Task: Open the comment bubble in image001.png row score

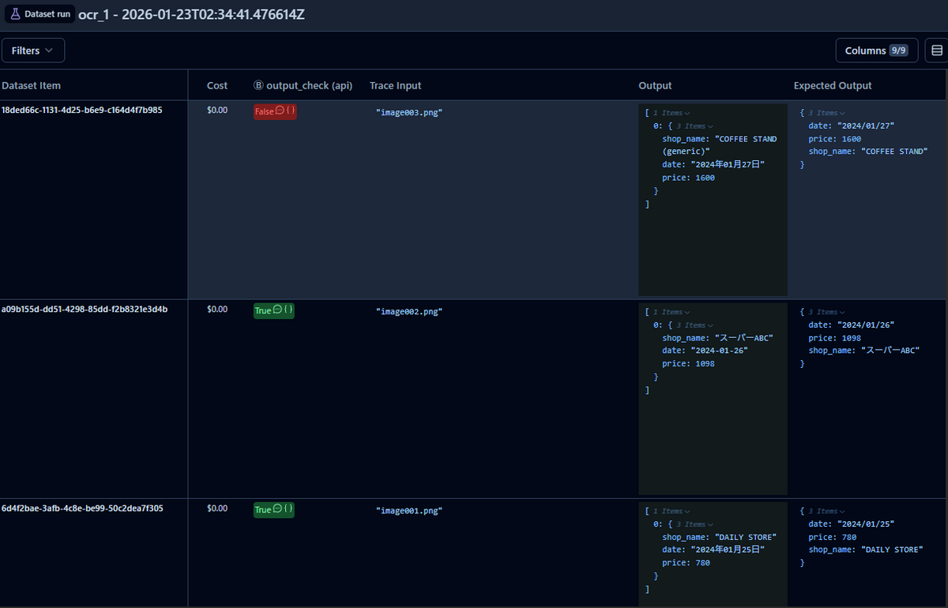Action: click(x=277, y=509)
